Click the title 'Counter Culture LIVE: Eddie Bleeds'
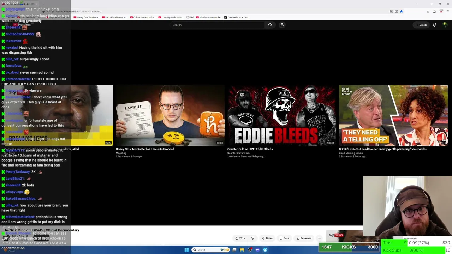Screen dimensions: 452x254 tap(250, 149)
